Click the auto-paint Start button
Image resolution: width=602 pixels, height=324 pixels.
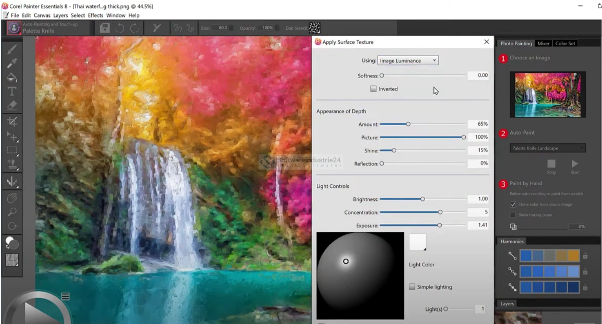575,164
